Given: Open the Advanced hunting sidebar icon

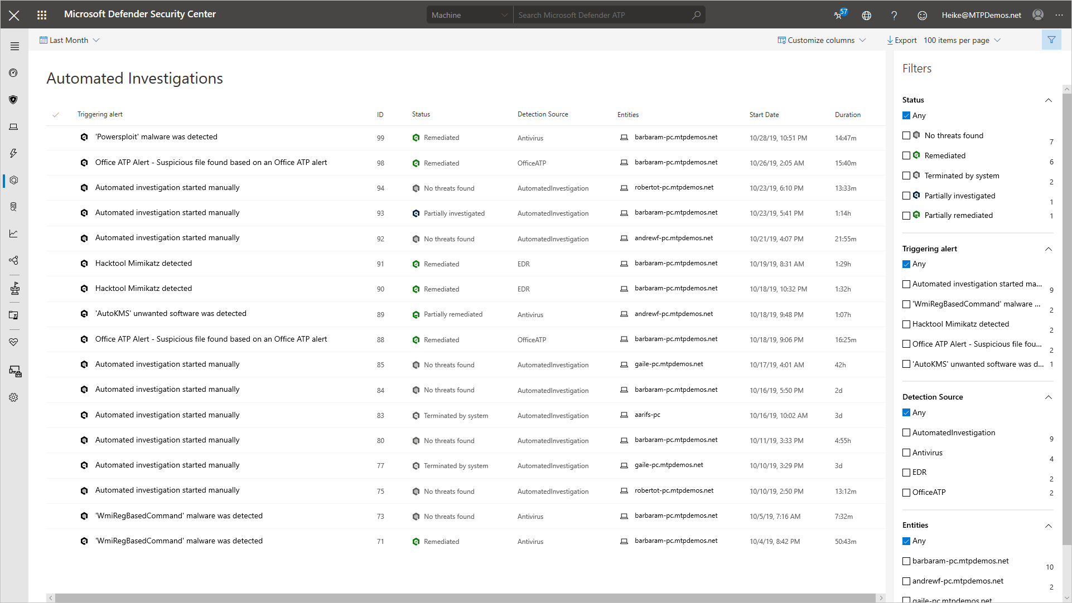Looking at the screenshot, I should click(x=14, y=207).
